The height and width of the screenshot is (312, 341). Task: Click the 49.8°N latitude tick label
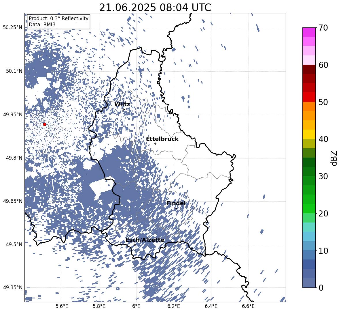pos(14,158)
